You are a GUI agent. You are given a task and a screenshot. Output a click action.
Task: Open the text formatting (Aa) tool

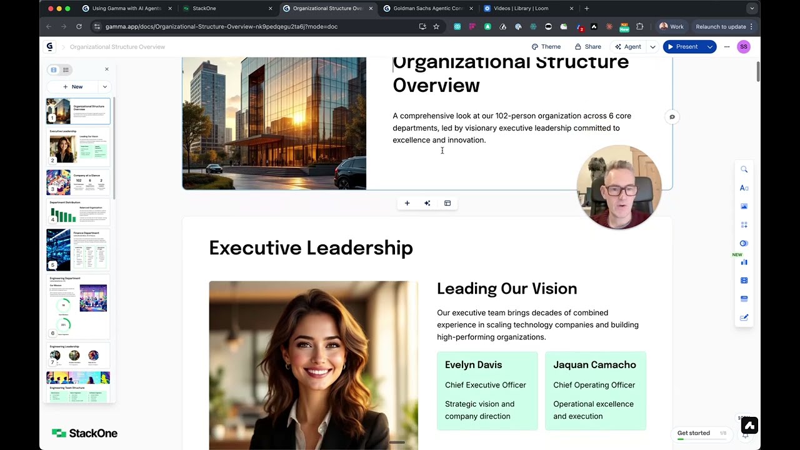click(744, 187)
